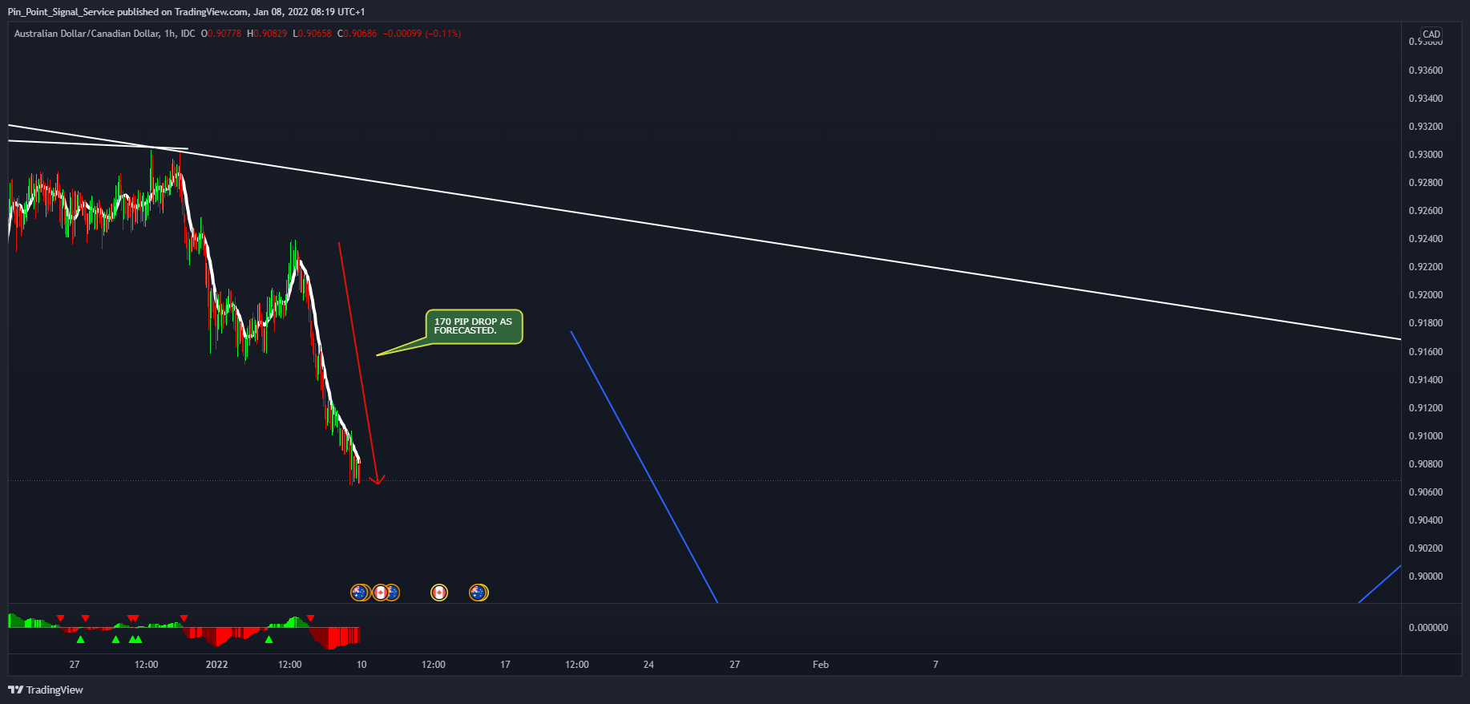Click price label 0.91200 on axis
1470x704 pixels.
[x=1425, y=408]
